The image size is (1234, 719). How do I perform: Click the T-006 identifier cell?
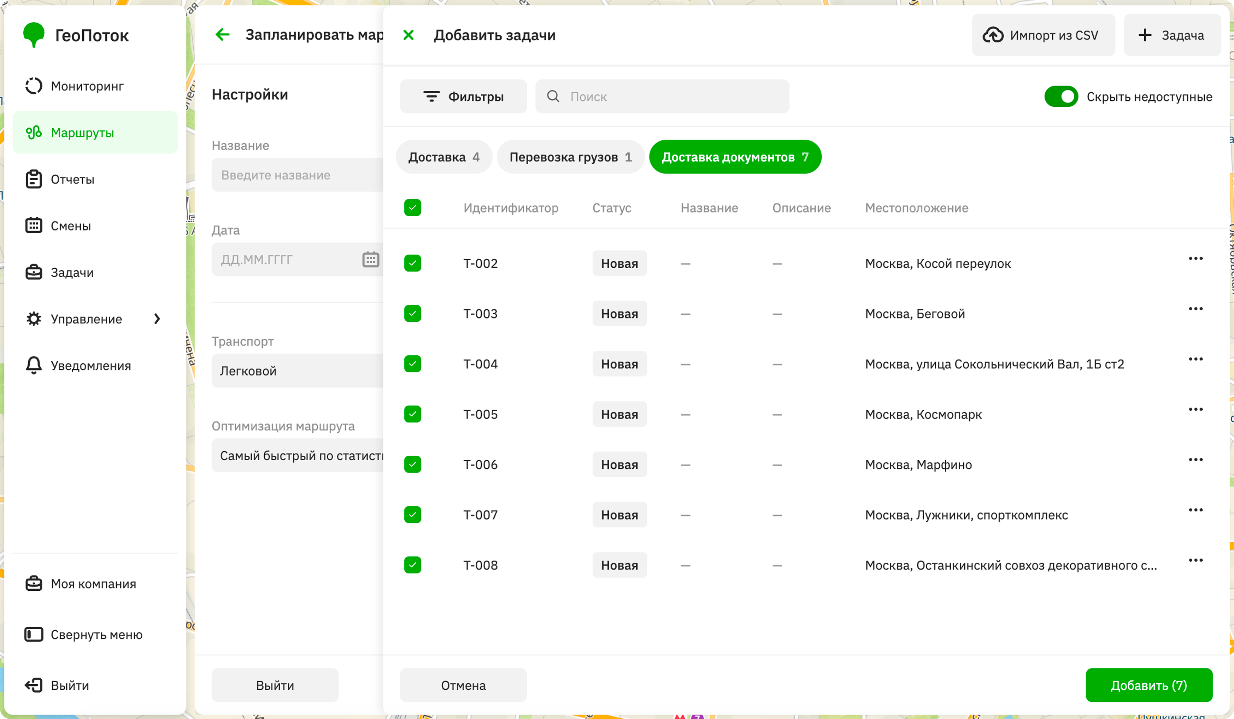point(480,465)
